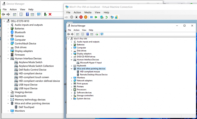Select Win11-Pro-VM root node
Image resolution: width=197 pixels, height=119 pixels.
[x=80, y=39]
